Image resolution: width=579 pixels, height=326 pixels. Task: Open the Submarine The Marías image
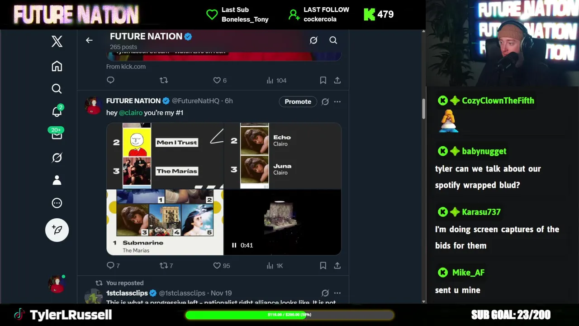(165, 222)
